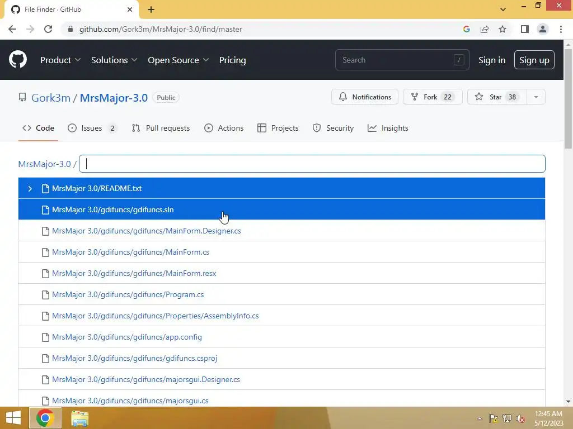Image resolution: width=573 pixels, height=429 pixels.
Task: Click the Sign up button
Action: pyautogui.click(x=534, y=60)
